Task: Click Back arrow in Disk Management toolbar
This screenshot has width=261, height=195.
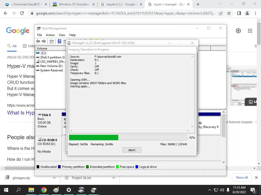Action: pyautogui.click(x=38, y=41)
